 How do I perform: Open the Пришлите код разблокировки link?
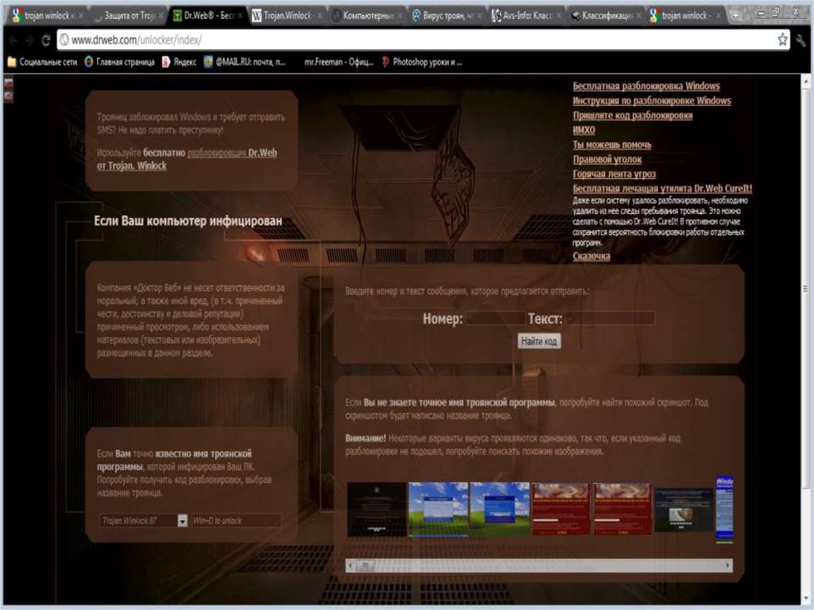(x=632, y=115)
